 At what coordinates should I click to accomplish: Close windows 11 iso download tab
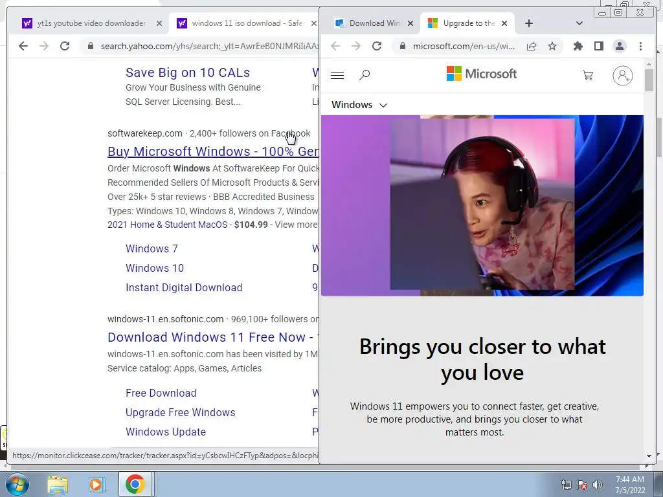[314, 23]
